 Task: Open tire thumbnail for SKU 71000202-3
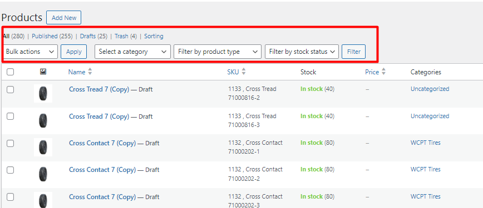click(x=43, y=200)
